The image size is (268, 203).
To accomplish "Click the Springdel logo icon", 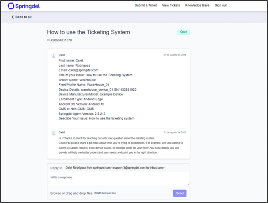I will point(11,6).
